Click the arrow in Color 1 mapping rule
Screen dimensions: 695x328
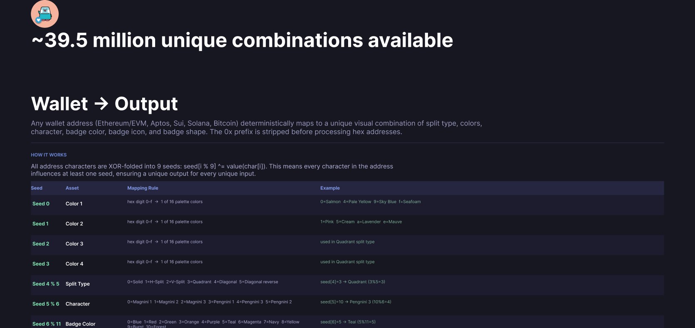(156, 202)
